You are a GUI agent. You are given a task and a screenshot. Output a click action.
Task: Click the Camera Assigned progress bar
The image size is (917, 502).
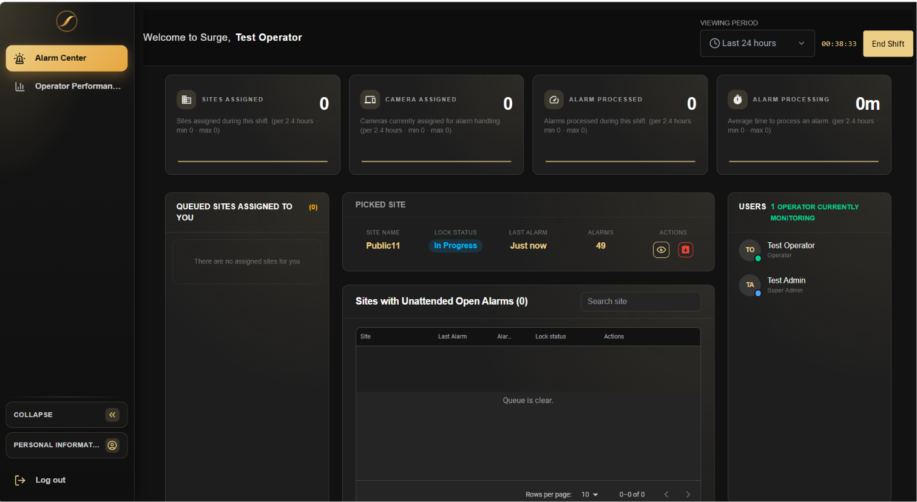[x=436, y=161]
